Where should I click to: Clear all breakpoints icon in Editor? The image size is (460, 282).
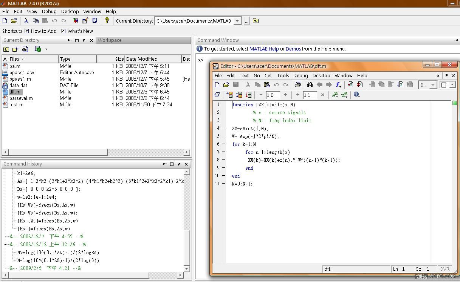(360, 85)
